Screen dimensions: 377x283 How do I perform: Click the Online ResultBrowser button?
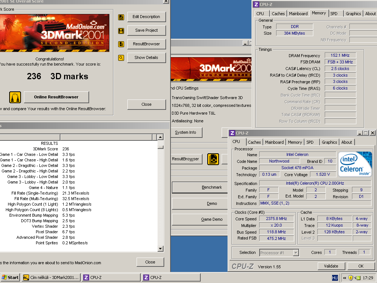click(x=56, y=97)
